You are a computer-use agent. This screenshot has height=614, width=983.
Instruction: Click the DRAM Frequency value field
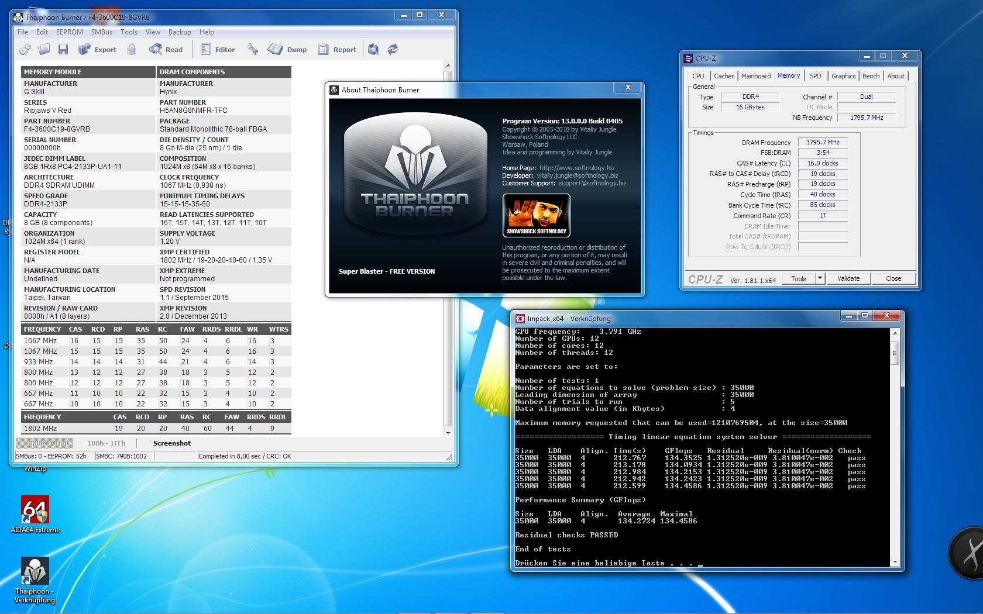(823, 142)
